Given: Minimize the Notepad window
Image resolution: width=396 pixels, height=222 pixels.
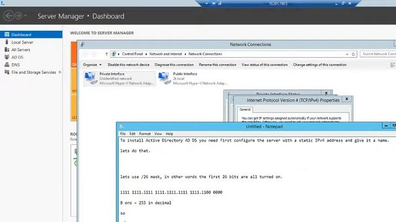Looking at the screenshot, I should (386, 125).
